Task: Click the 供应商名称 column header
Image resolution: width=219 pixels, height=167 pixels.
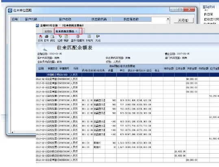Action: [131, 19]
